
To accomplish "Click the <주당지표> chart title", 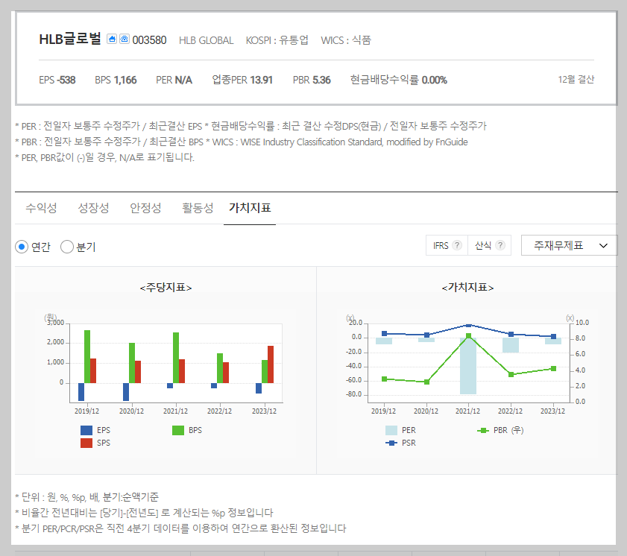I will click(x=166, y=288).
